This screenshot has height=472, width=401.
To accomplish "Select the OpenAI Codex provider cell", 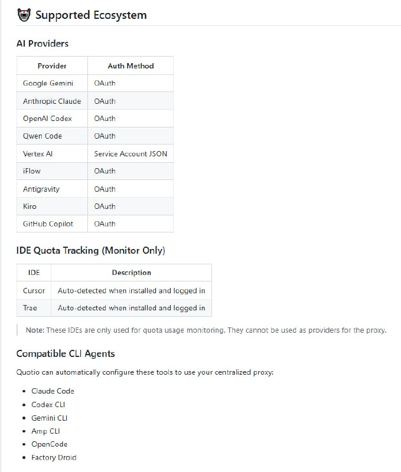I will (47, 119).
